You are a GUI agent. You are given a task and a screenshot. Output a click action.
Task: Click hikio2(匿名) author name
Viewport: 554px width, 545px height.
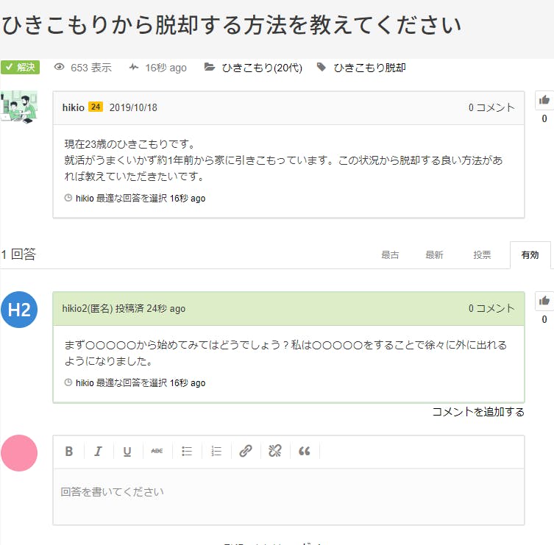[88, 308]
